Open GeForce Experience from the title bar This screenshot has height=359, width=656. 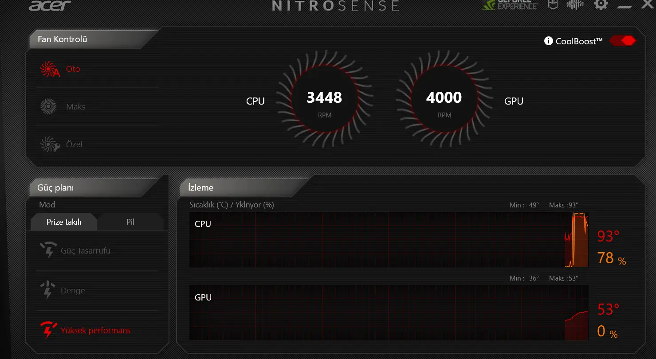click(510, 4)
